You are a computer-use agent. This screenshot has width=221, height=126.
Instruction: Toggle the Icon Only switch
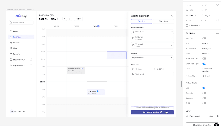(204, 38)
